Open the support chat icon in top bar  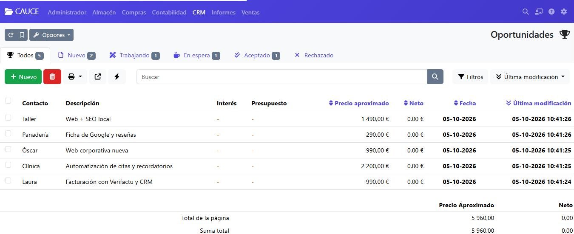click(539, 12)
